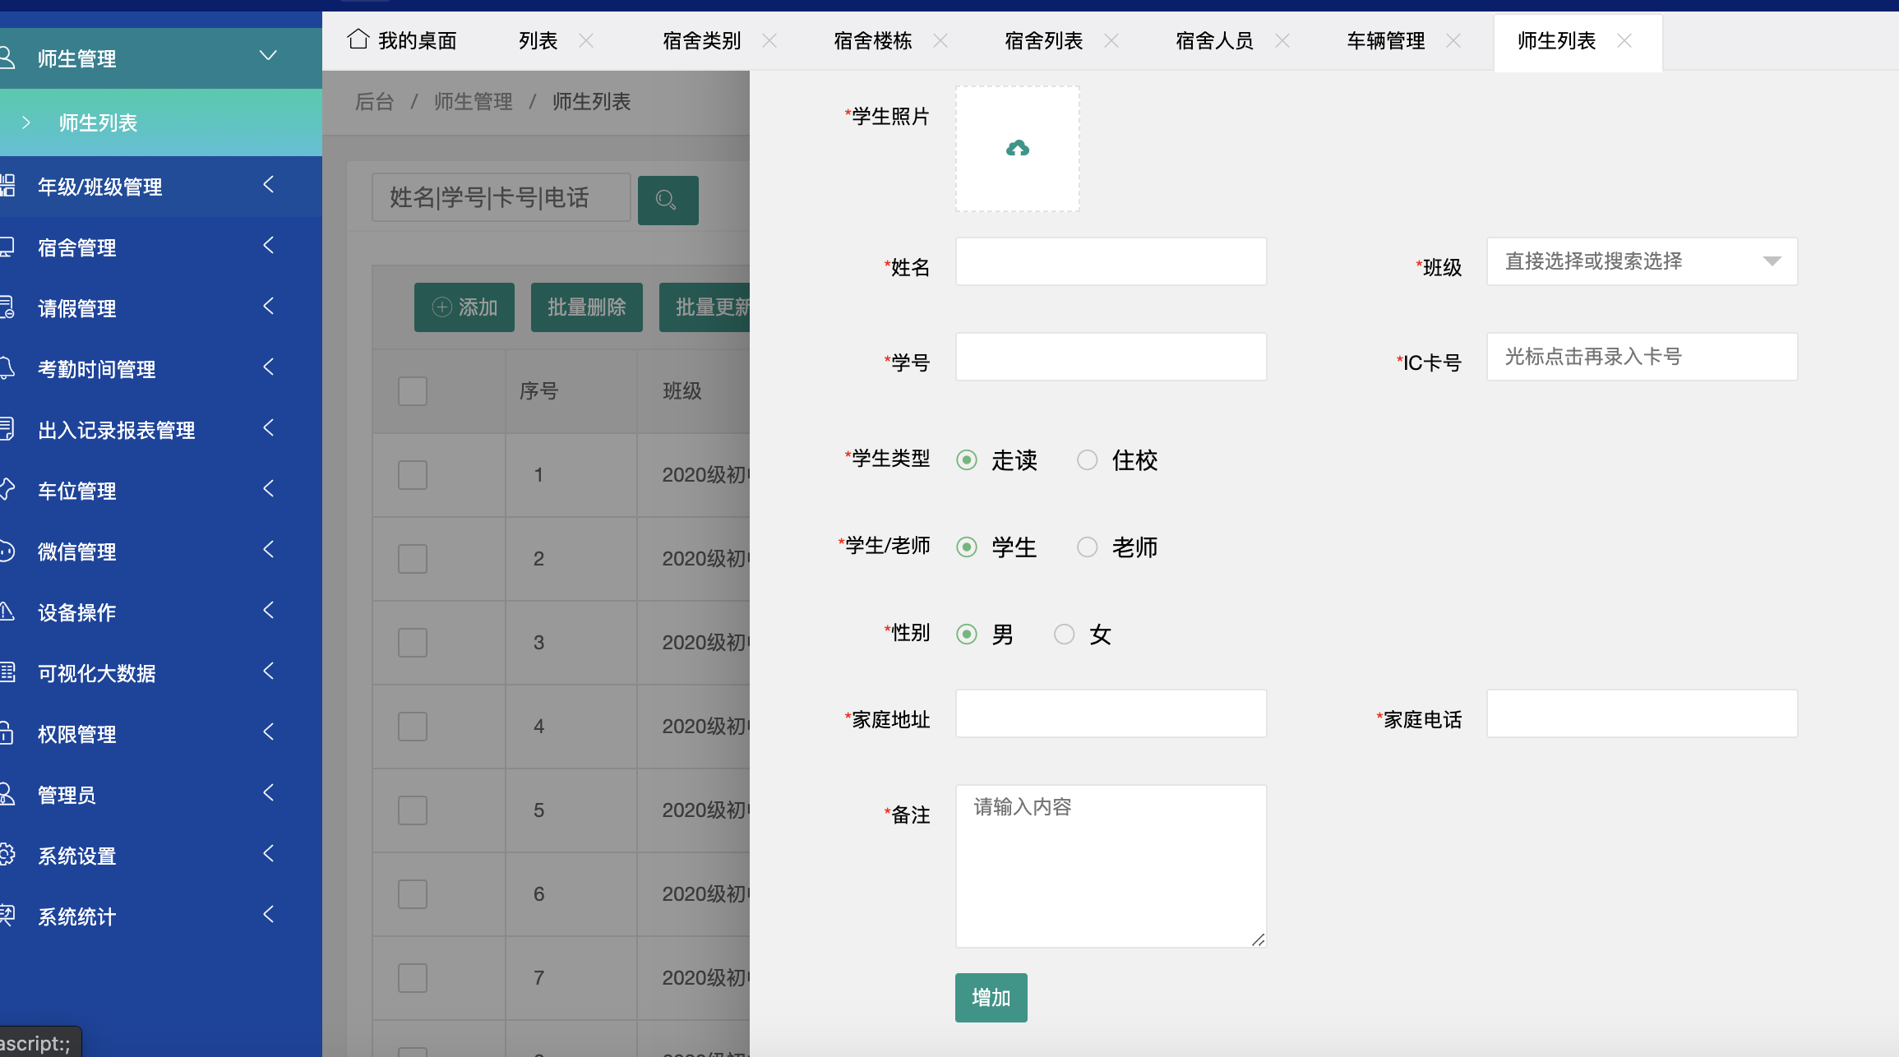The height and width of the screenshot is (1057, 1899).
Task: Expand the 考勤时间管理 menu
Action: 268,367
